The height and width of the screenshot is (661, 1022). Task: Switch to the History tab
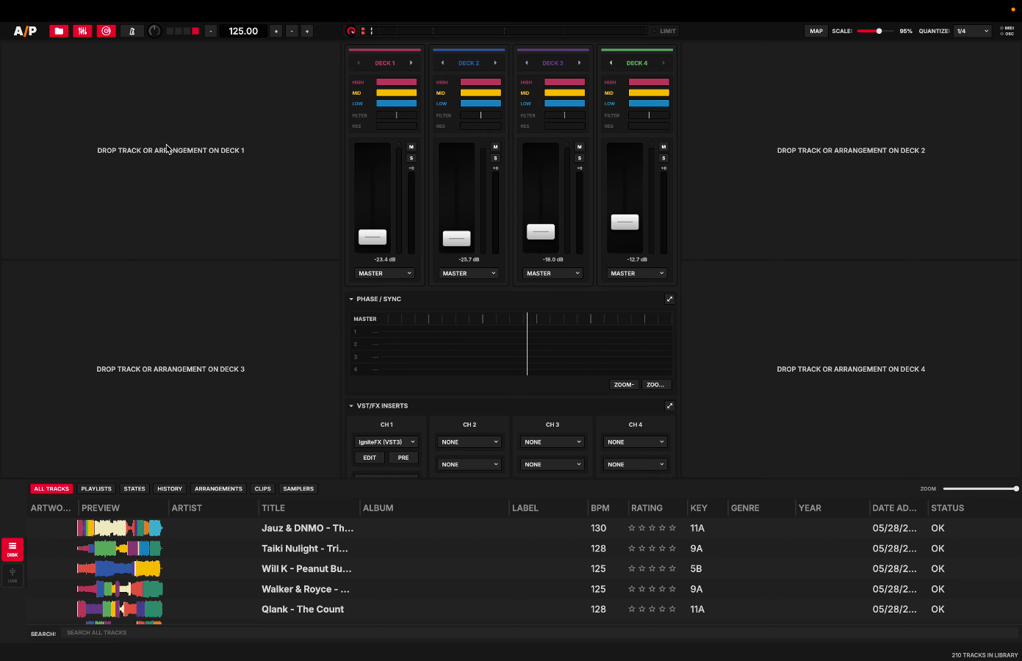click(x=170, y=488)
